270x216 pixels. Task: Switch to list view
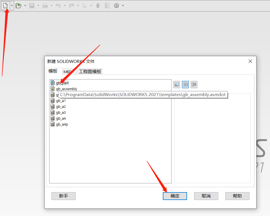[x=185, y=85]
